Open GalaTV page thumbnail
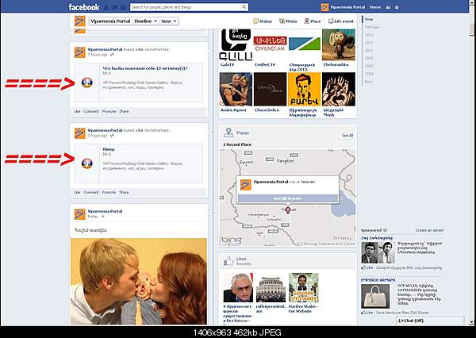476x338 pixels. pos(236,44)
